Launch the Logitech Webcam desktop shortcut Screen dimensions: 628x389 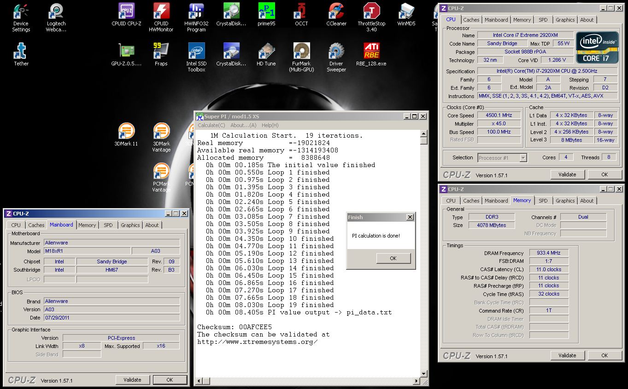(56, 18)
